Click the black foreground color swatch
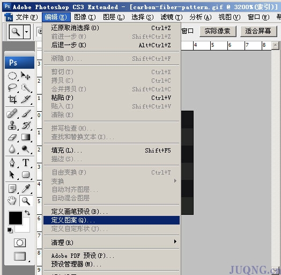Screen dimensions: 281x275 [x=16, y=218]
